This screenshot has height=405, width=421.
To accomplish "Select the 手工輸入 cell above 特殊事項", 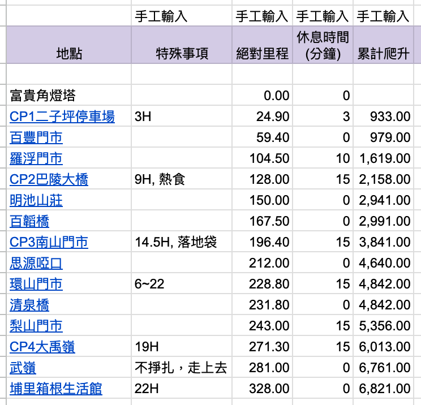I will (x=182, y=16).
